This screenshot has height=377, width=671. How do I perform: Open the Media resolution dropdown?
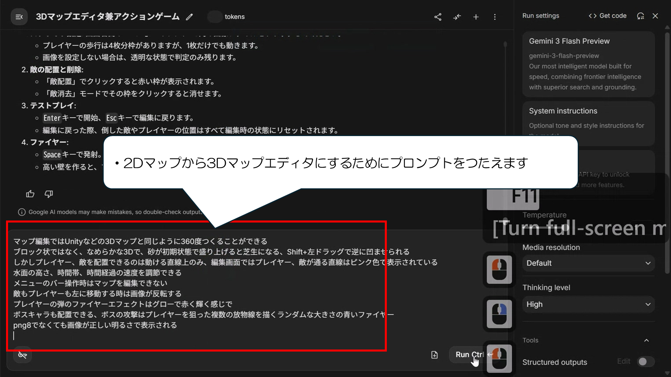point(588,263)
